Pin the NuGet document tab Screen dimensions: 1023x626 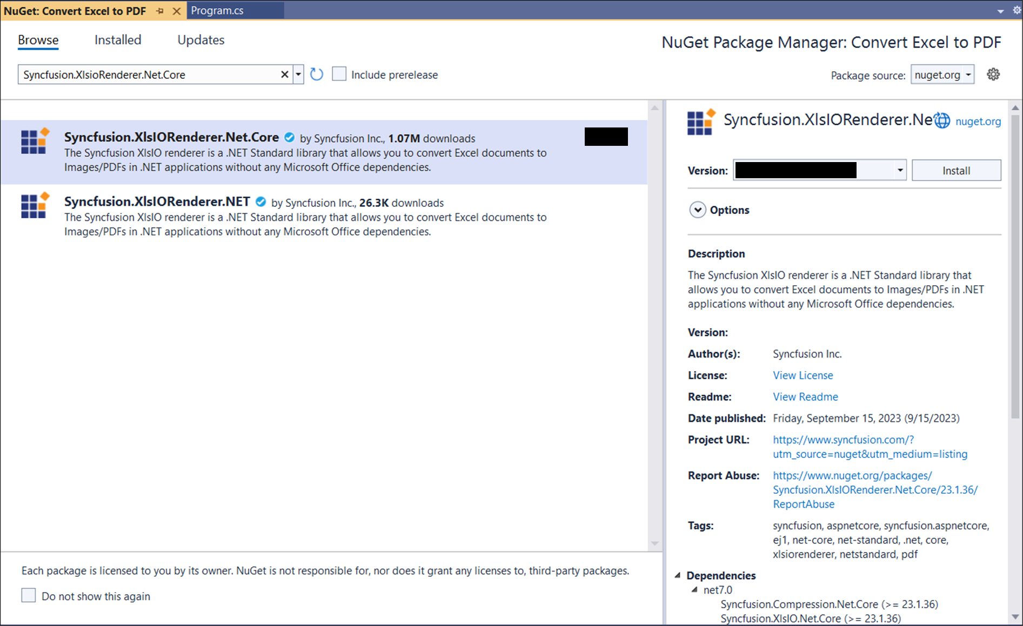point(160,11)
